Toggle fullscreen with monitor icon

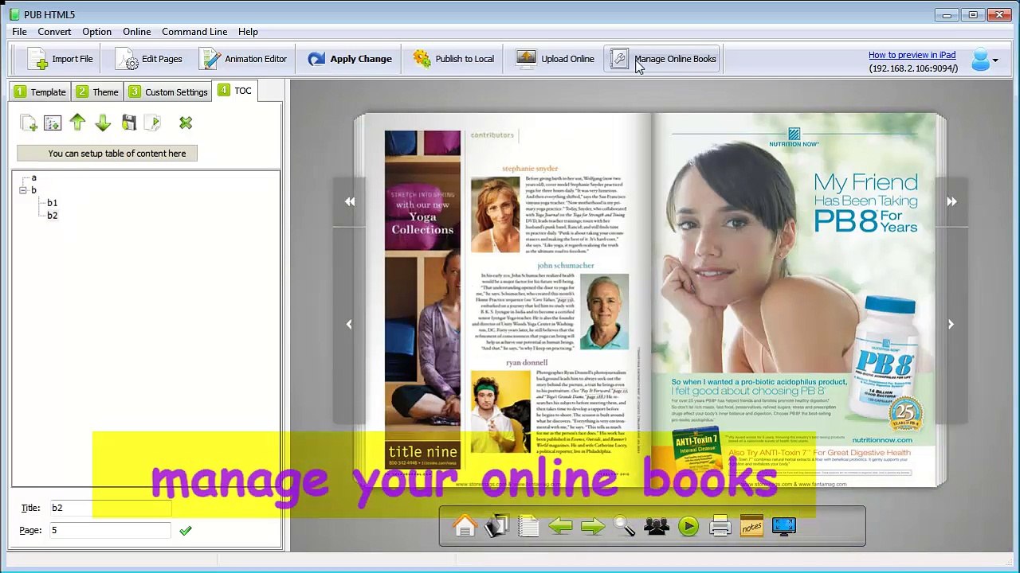(x=784, y=526)
